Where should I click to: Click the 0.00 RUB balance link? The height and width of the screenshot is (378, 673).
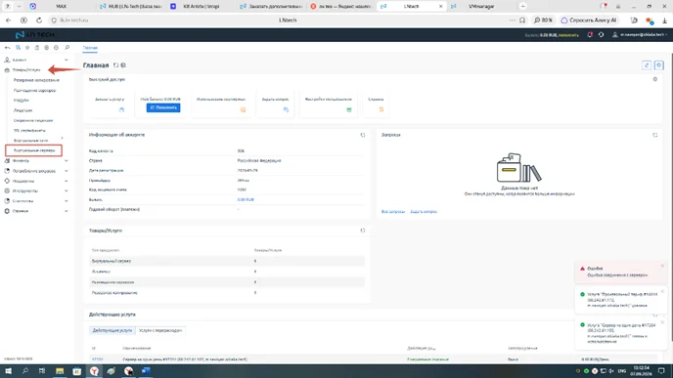point(246,199)
